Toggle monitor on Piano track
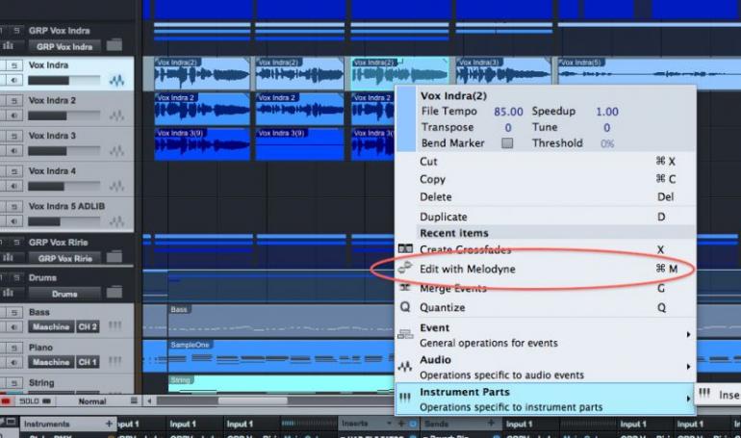 14,362
